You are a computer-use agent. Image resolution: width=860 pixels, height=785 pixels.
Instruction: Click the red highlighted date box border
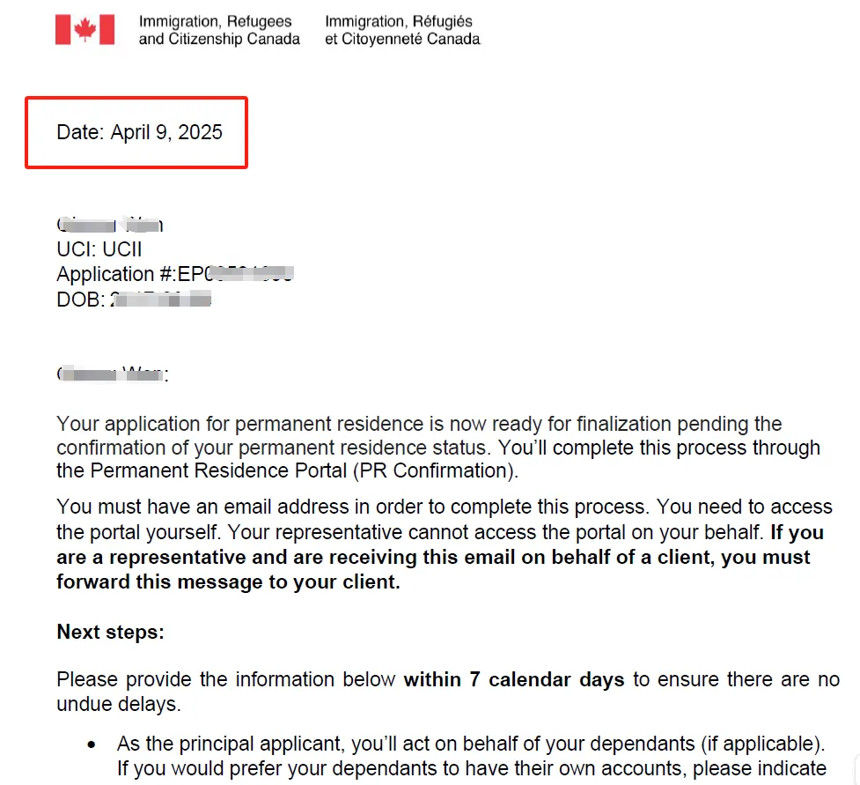coord(136,99)
